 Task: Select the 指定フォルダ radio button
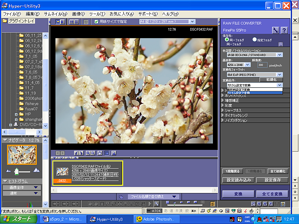pos(255,40)
